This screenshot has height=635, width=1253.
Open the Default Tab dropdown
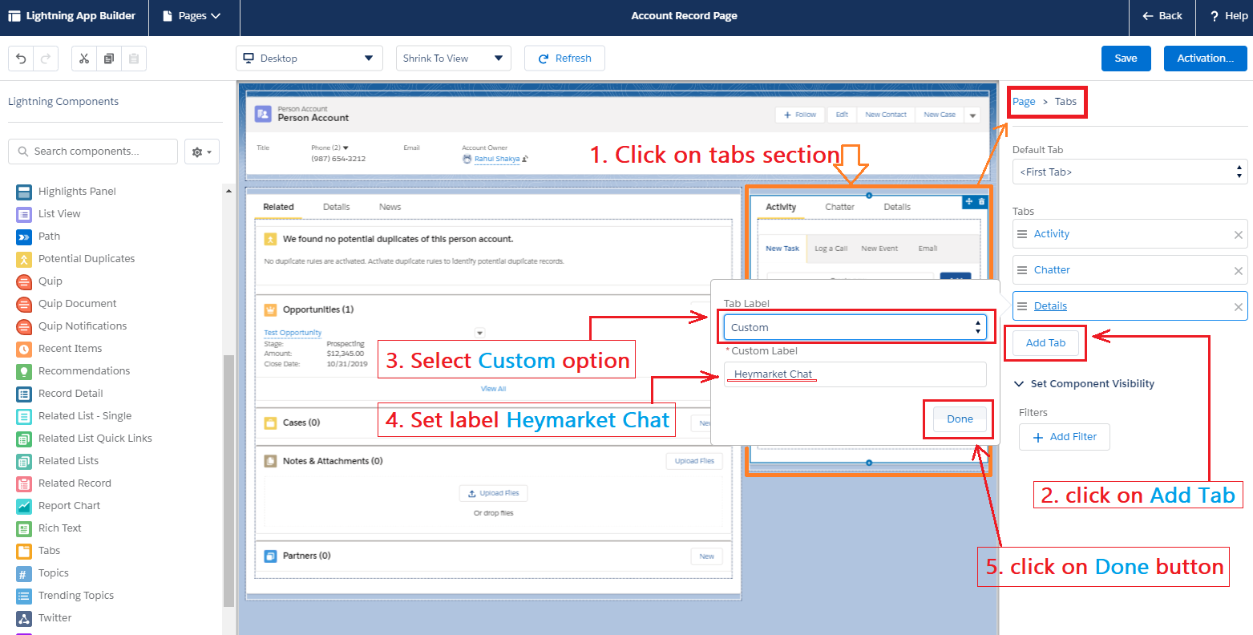point(1128,172)
